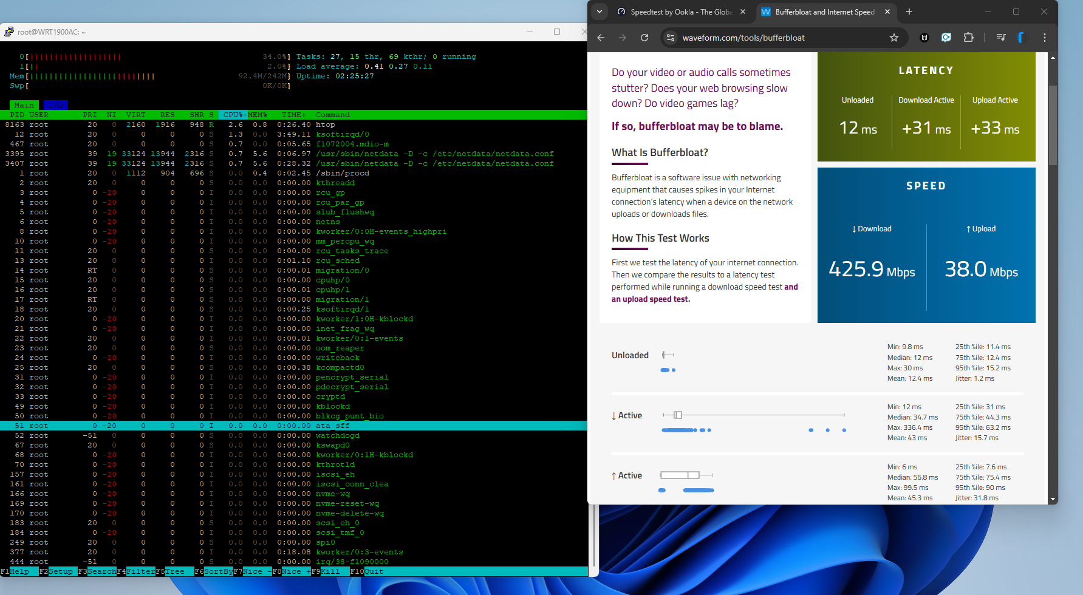This screenshot has height=595, width=1083.
Task: Reload the waveform bufferbloat page
Action: 644,38
